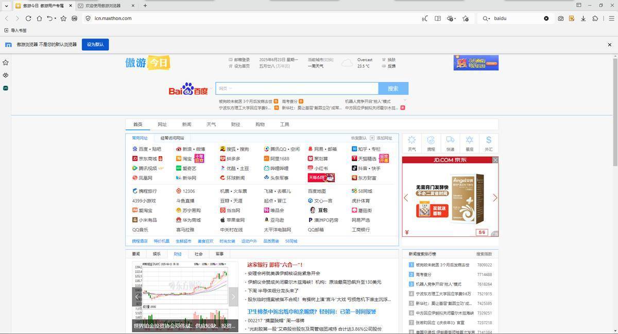Switch to the 新闻 navigation tab
Screen dimensions: 618x334
(186, 124)
